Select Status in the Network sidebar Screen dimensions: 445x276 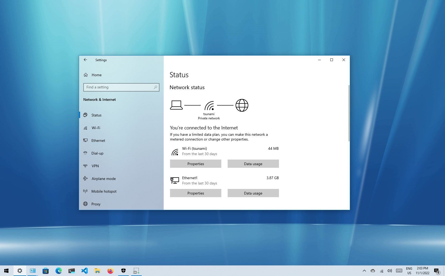tap(96, 115)
